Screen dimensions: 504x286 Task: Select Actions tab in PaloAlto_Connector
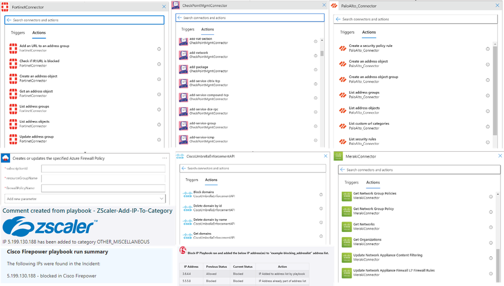point(369,32)
